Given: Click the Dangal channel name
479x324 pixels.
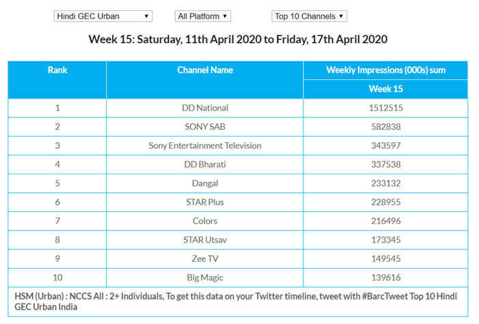Looking at the screenshot, I should (x=205, y=183).
